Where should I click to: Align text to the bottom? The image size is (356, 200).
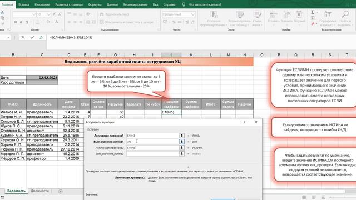tap(81, 14)
